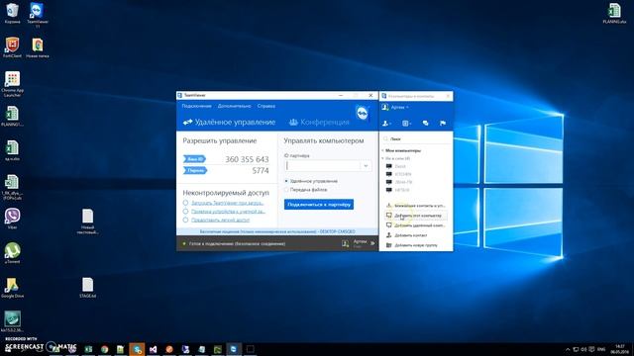634x356 pixels.
Task: Click the search field in the contacts panel
Action: (x=416, y=138)
